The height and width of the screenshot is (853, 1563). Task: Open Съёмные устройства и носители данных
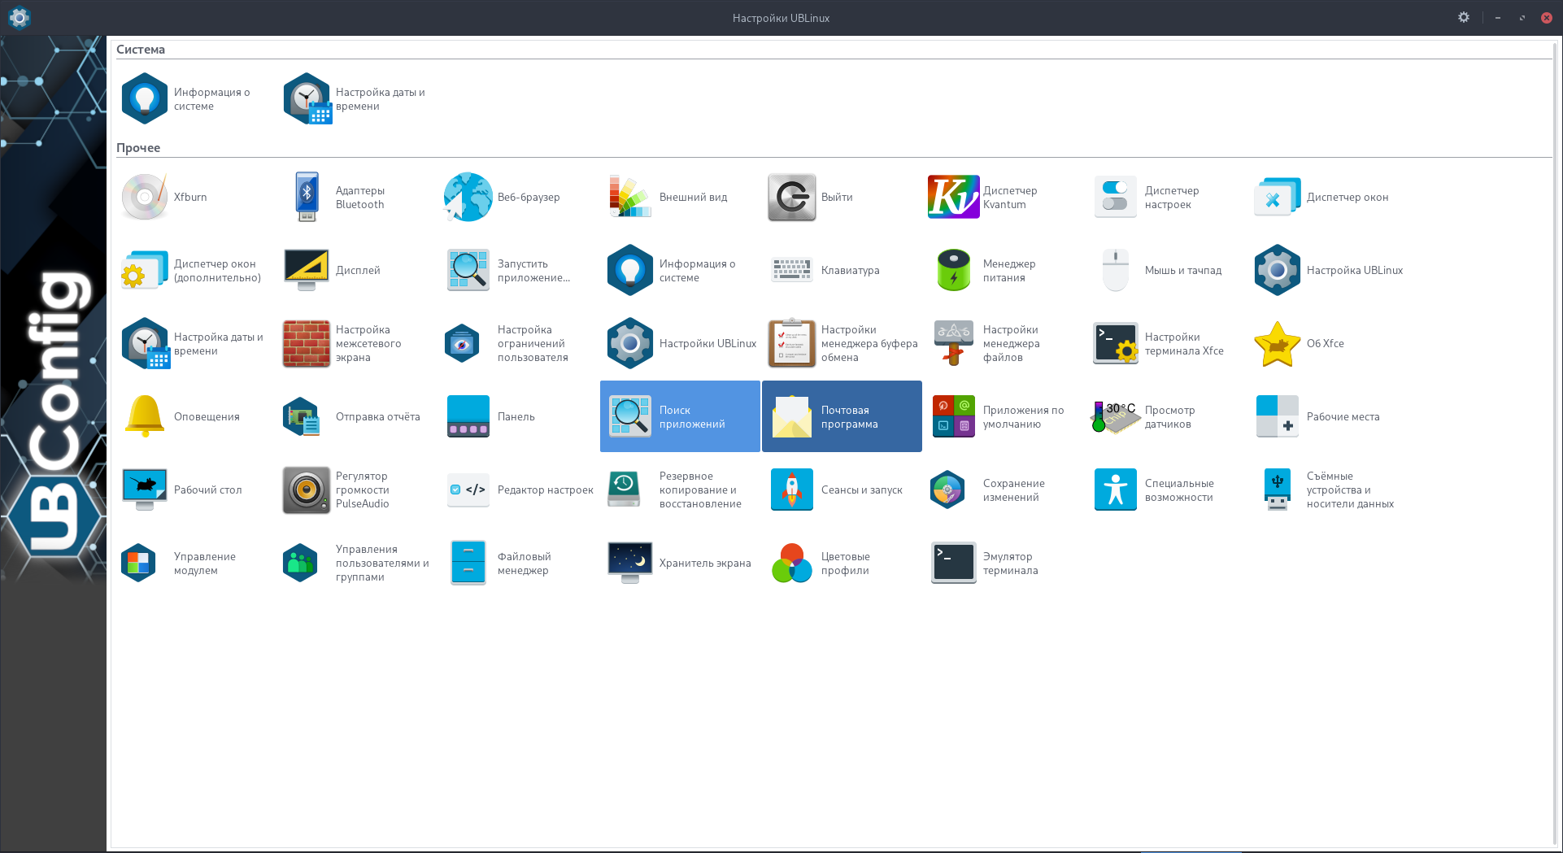(x=1326, y=490)
